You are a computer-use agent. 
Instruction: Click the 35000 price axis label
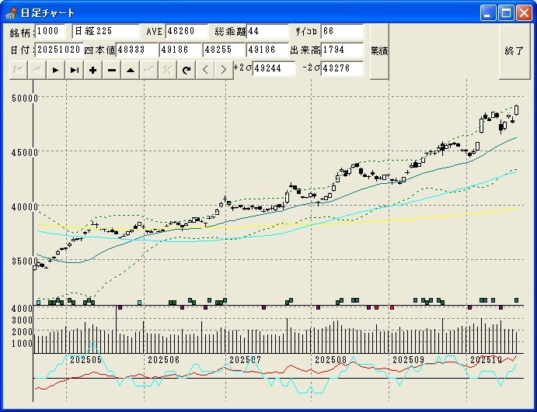(25, 261)
